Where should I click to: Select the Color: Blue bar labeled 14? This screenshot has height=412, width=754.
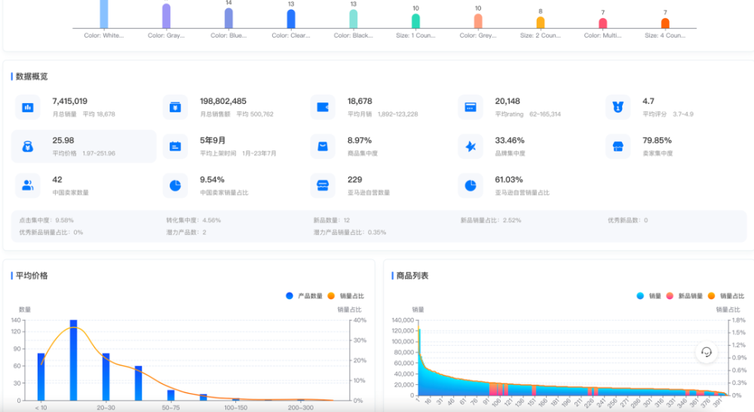pos(228,18)
